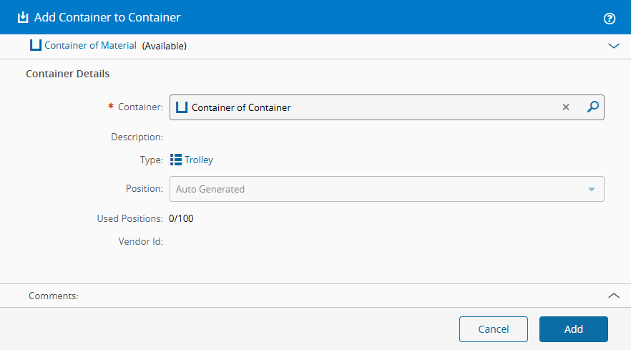Click the Add Container to Container title
Screen dimensions: 631x350
(x=107, y=17)
